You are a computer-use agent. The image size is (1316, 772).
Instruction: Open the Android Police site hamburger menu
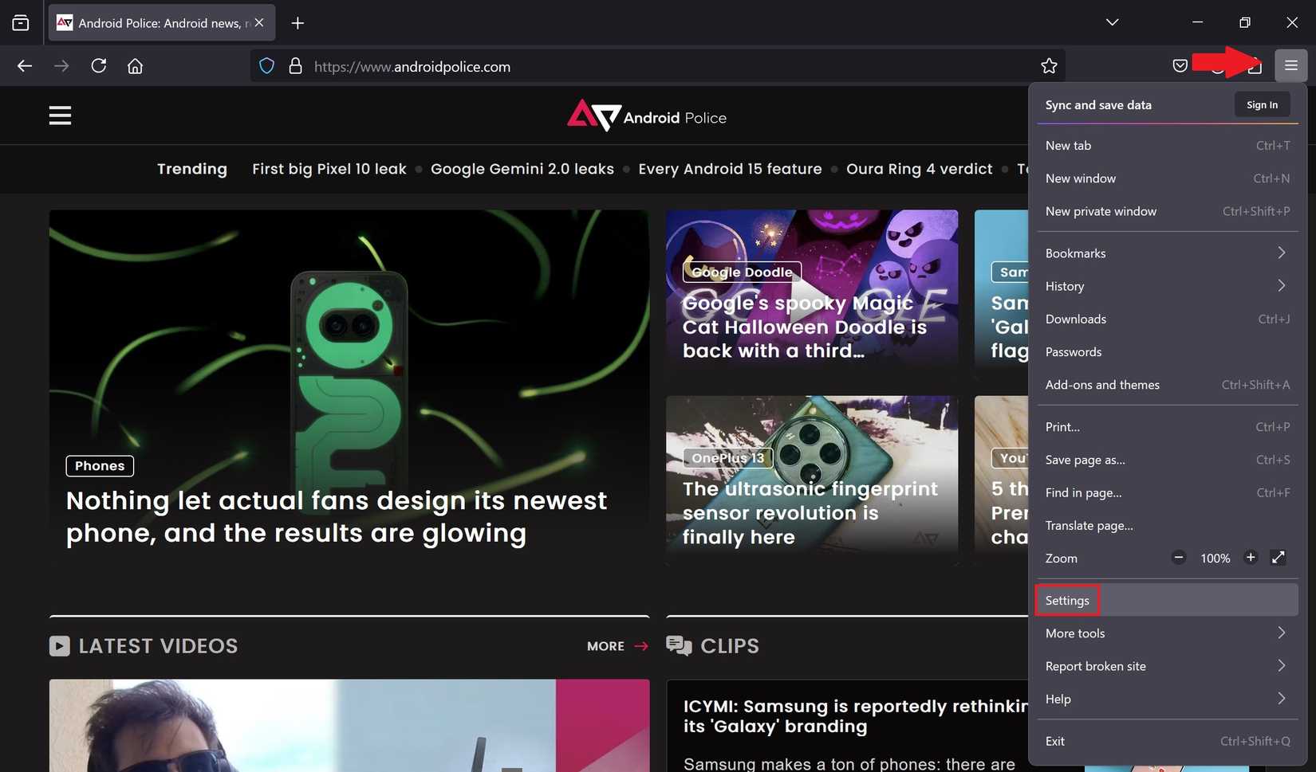tap(61, 116)
